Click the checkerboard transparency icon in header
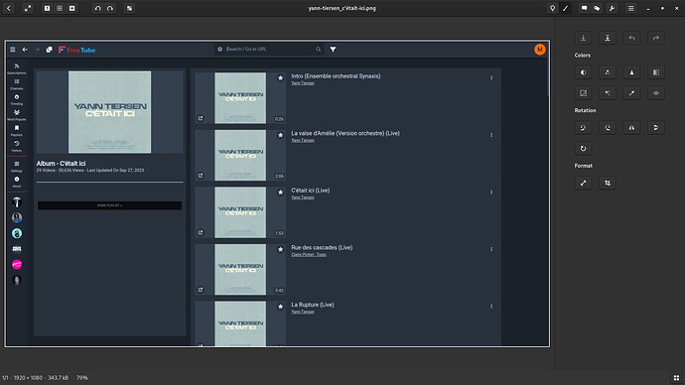 point(129,8)
